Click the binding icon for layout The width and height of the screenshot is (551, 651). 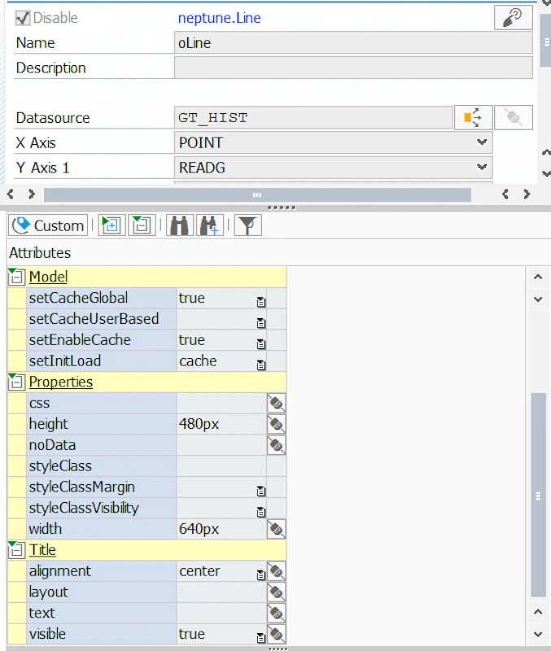pos(276,592)
